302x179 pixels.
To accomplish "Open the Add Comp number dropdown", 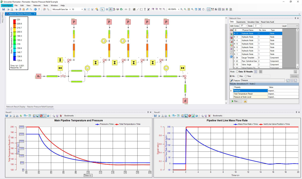I will [x=246, y=26].
